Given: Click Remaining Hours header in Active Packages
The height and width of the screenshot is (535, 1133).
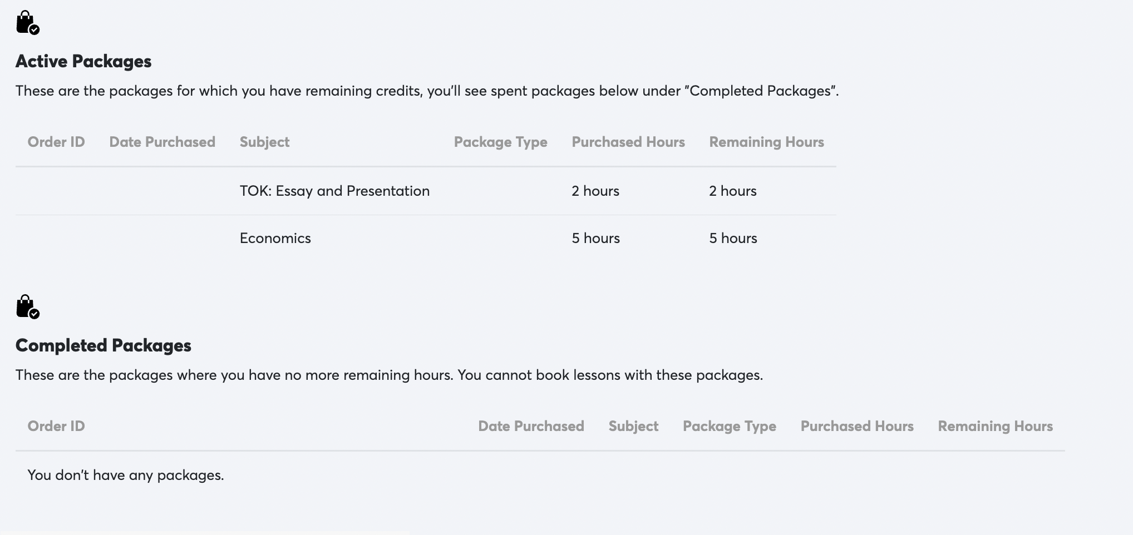Looking at the screenshot, I should click(x=766, y=142).
